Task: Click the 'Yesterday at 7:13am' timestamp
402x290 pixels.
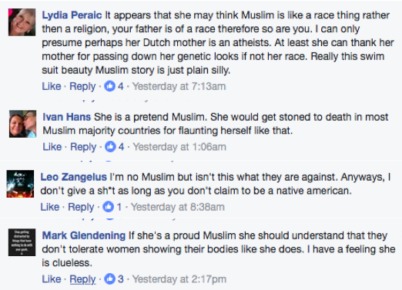Action: (179, 86)
